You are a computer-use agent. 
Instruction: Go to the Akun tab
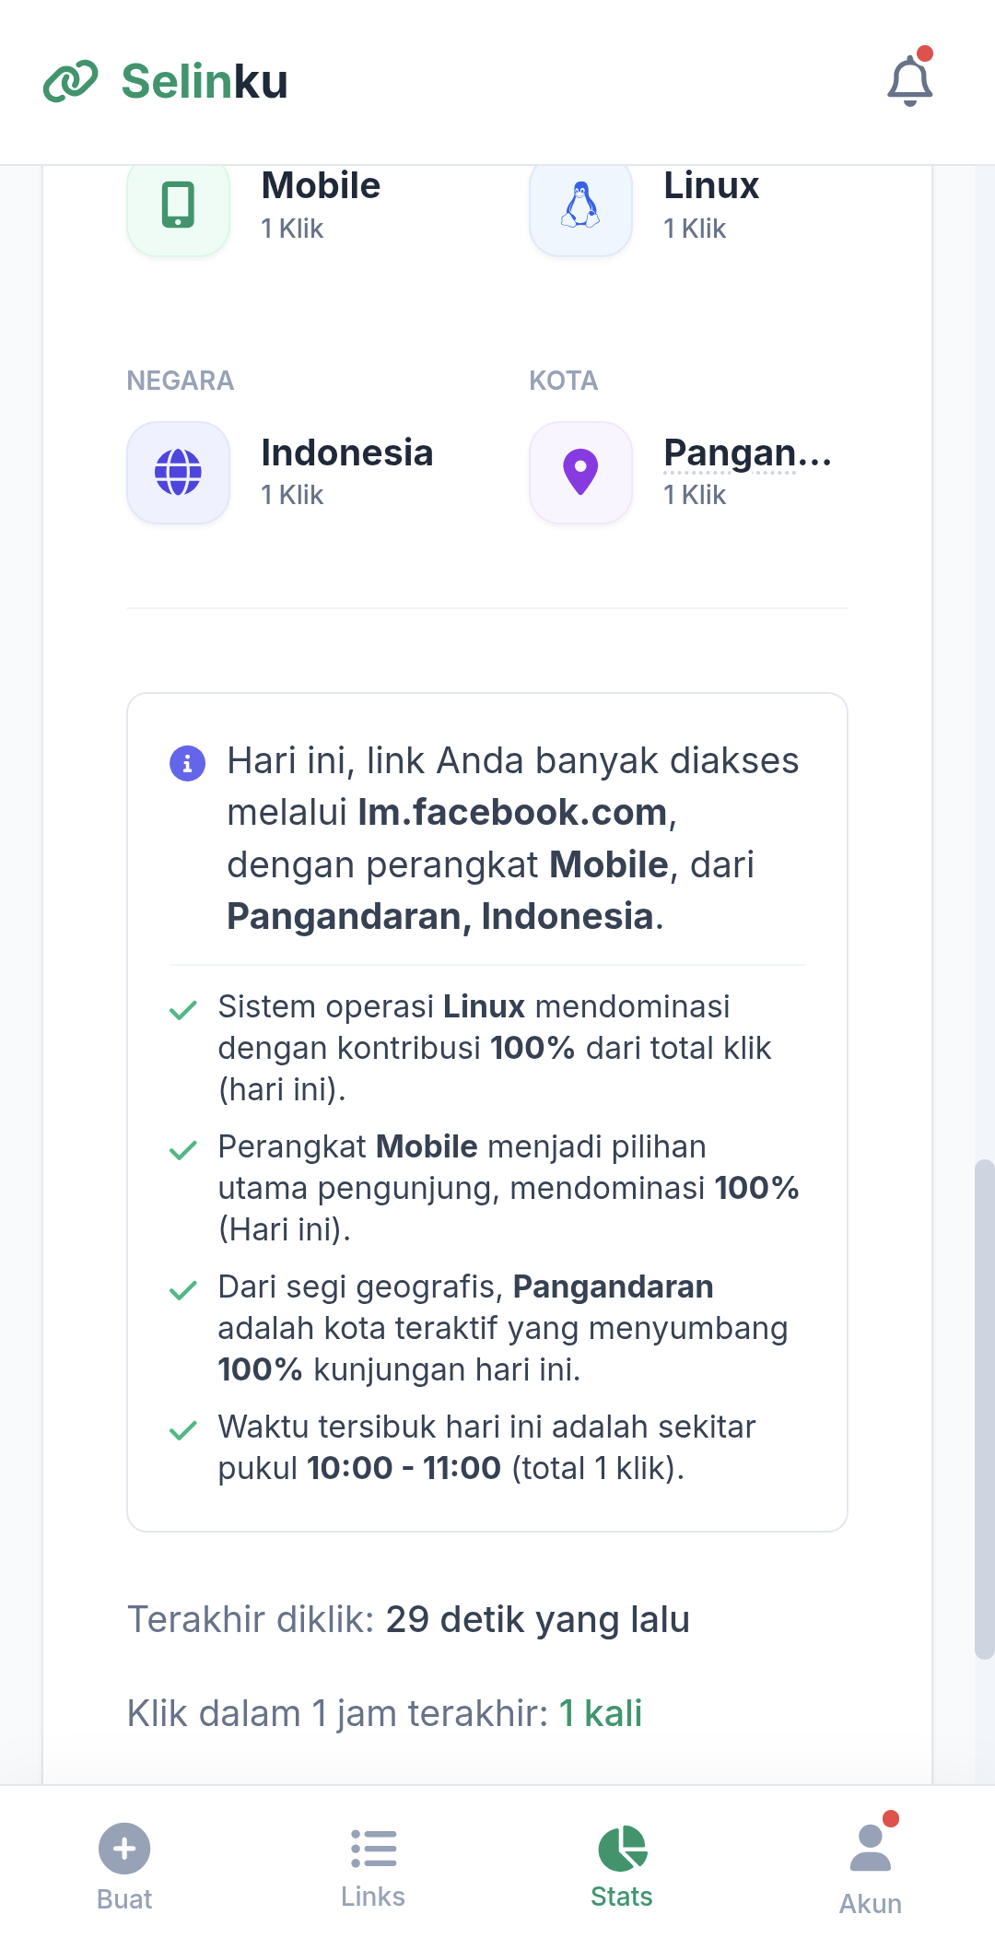click(870, 1867)
